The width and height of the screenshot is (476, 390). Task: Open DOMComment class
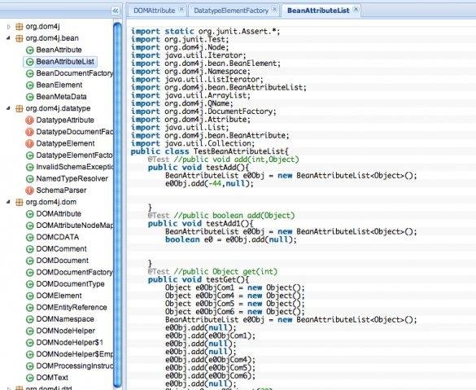click(61, 249)
